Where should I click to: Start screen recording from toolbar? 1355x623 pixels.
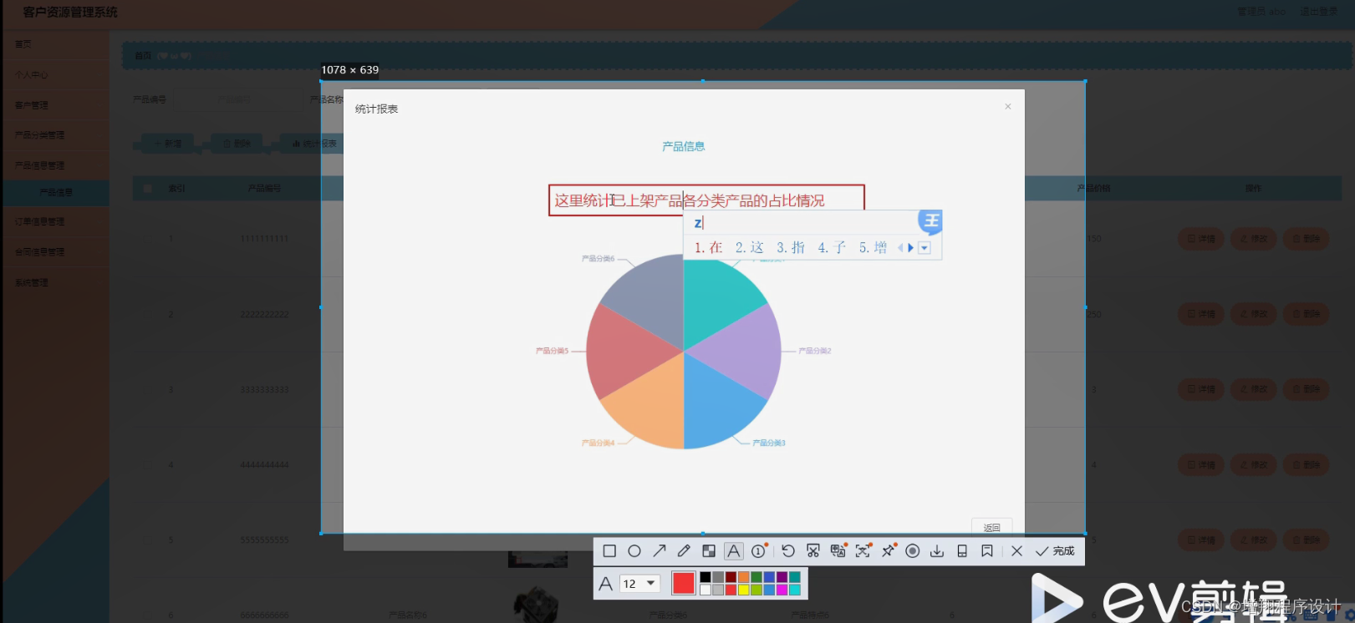913,551
